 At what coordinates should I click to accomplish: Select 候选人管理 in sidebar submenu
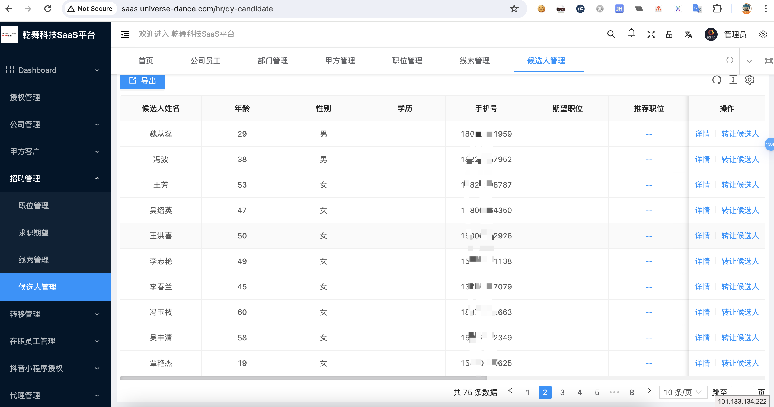tap(55, 287)
